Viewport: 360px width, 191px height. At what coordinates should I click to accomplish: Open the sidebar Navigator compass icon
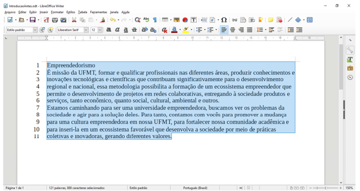[350, 78]
